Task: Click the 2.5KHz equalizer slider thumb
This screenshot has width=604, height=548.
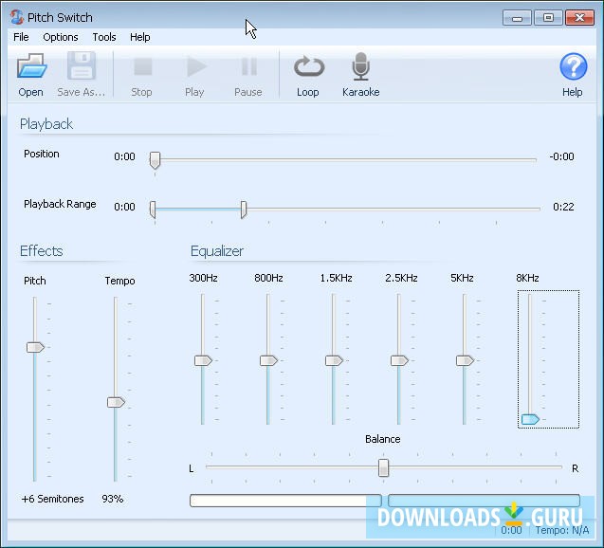Action: [x=400, y=361]
